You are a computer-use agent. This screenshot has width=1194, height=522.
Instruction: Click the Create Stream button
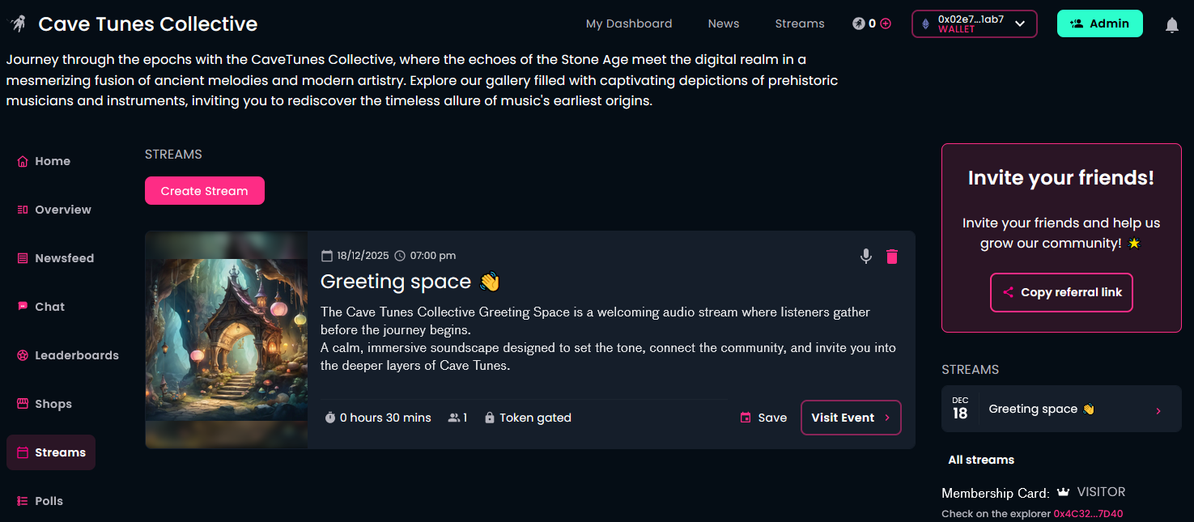coord(205,191)
